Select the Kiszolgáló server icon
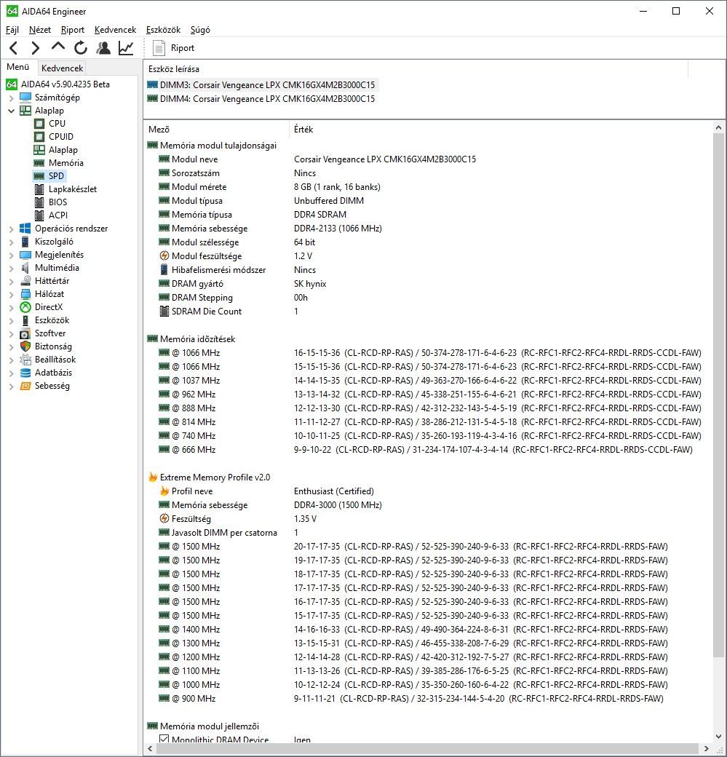The image size is (727, 757). coord(25,242)
